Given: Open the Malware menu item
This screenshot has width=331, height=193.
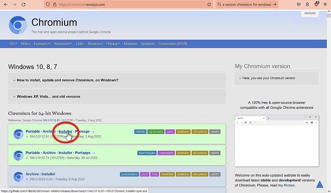Looking at the screenshot, I should click(131, 44).
